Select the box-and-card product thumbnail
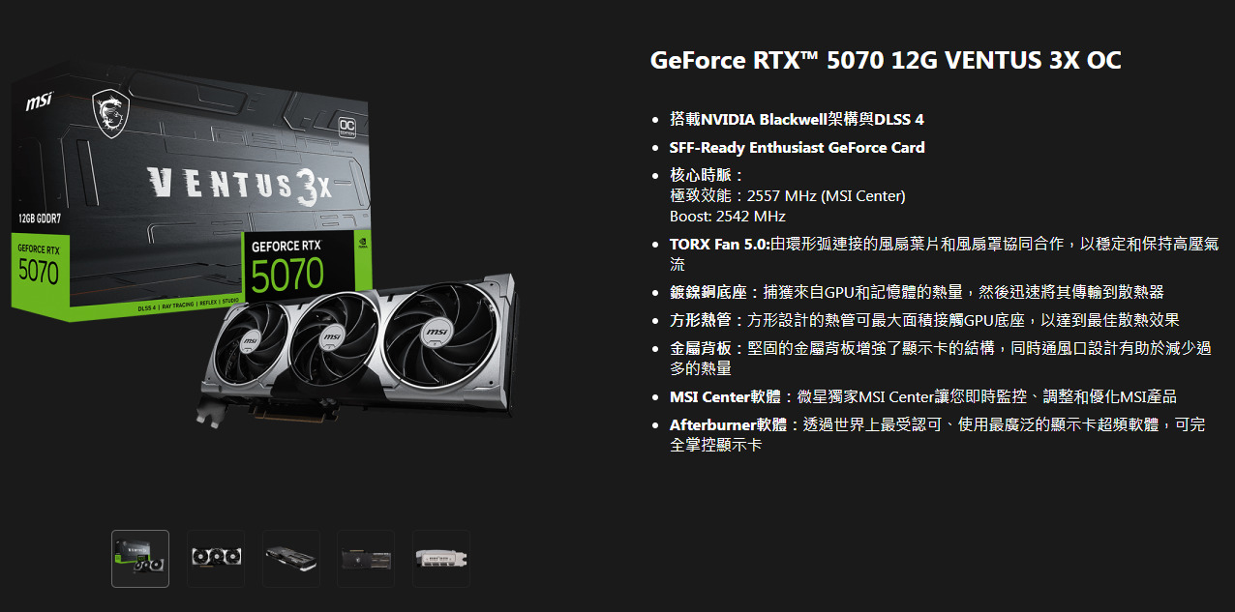1235x612 pixels. 140,558
